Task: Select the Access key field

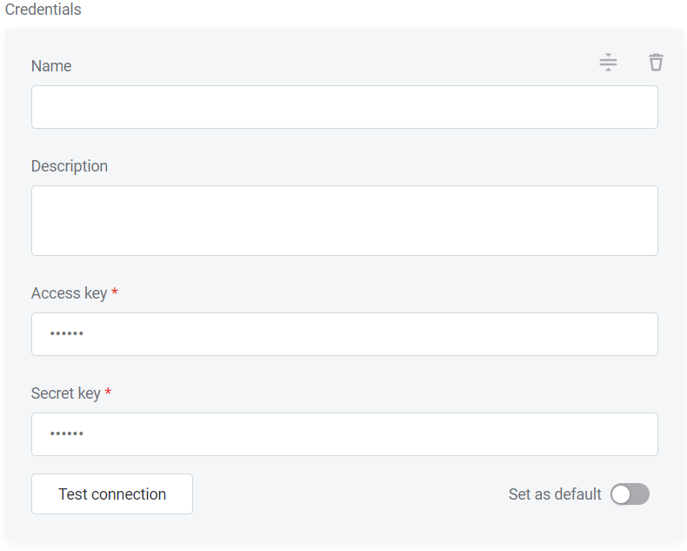Action: [x=344, y=334]
